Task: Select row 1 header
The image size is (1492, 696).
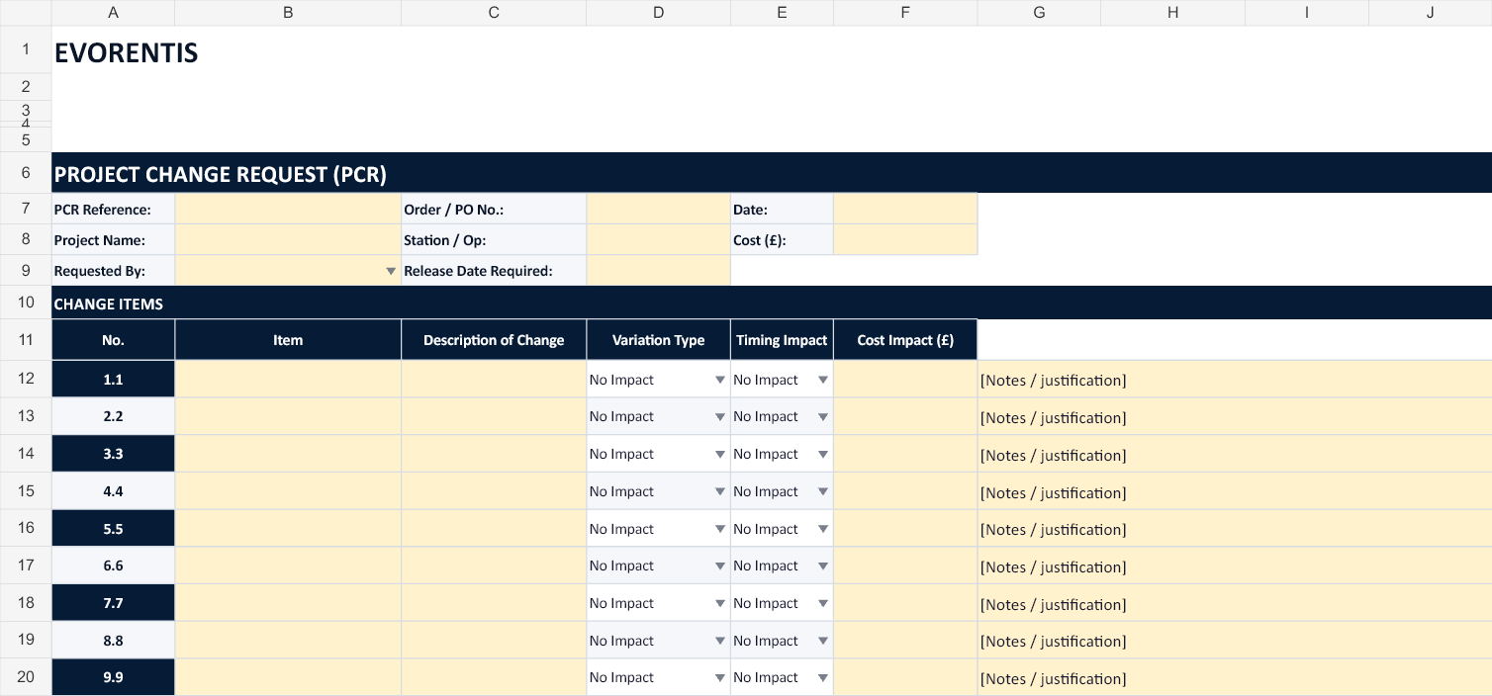Action: point(26,49)
